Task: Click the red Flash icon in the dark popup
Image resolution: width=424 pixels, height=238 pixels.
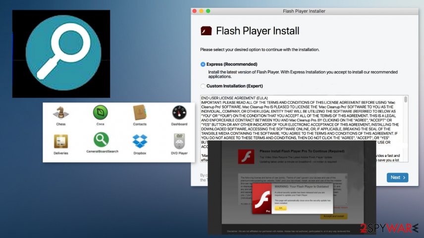Action: tap(246, 157)
